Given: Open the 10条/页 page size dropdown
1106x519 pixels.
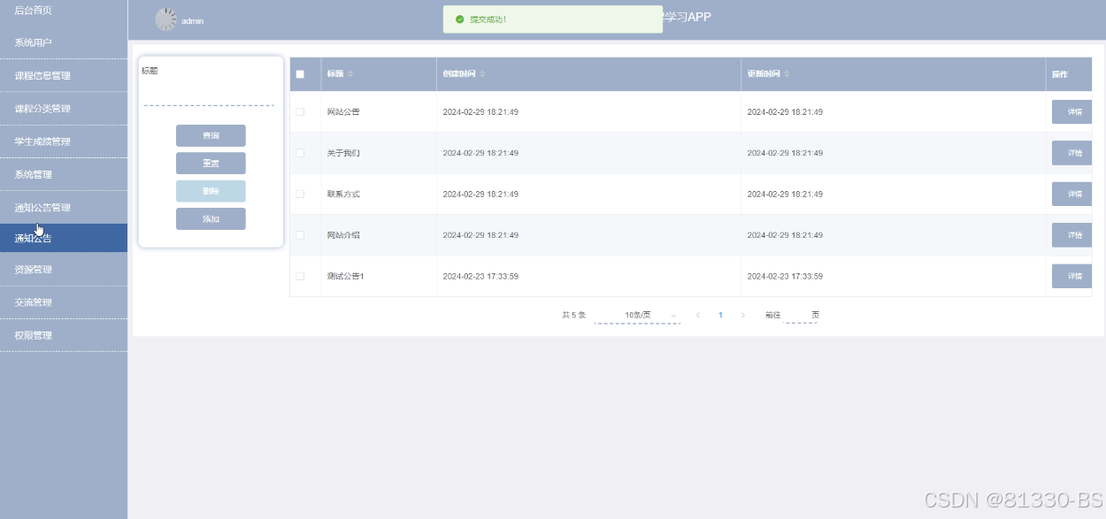Looking at the screenshot, I should pos(637,315).
